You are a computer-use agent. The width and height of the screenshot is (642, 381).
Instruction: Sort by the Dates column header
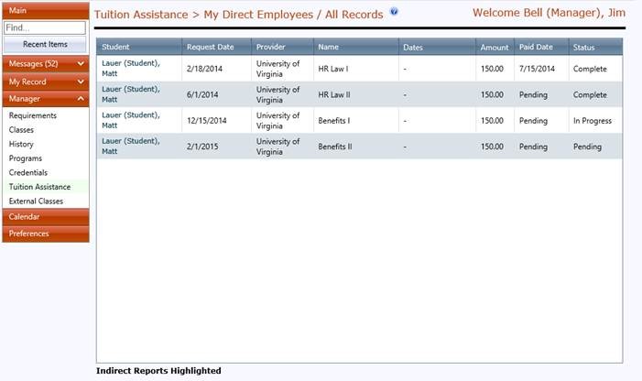[x=437, y=47]
